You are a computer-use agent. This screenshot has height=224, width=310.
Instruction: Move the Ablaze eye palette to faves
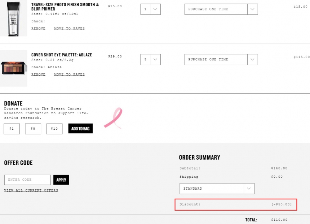point(70,74)
